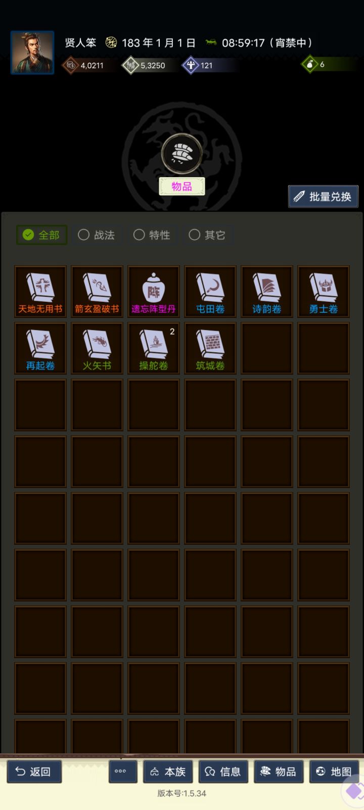Open the 再起卷 item
364x810 pixels.
point(40,348)
